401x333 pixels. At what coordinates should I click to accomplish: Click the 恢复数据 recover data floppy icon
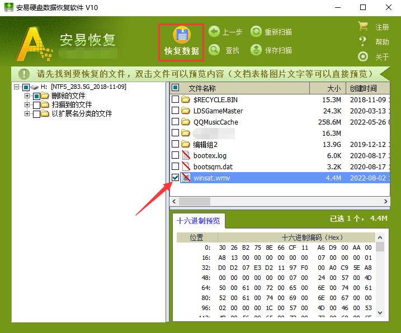(x=182, y=35)
